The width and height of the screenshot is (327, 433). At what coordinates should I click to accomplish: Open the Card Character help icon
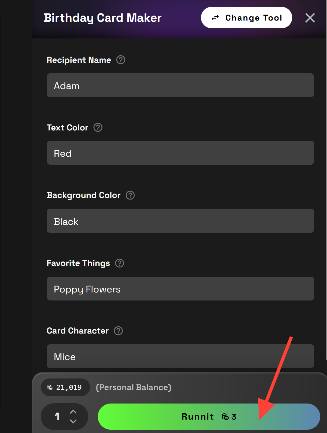tap(118, 331)
